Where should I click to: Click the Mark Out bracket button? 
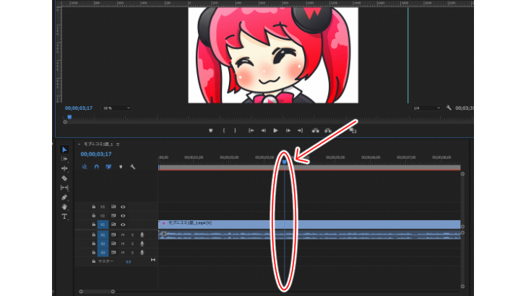click(235, 131)
